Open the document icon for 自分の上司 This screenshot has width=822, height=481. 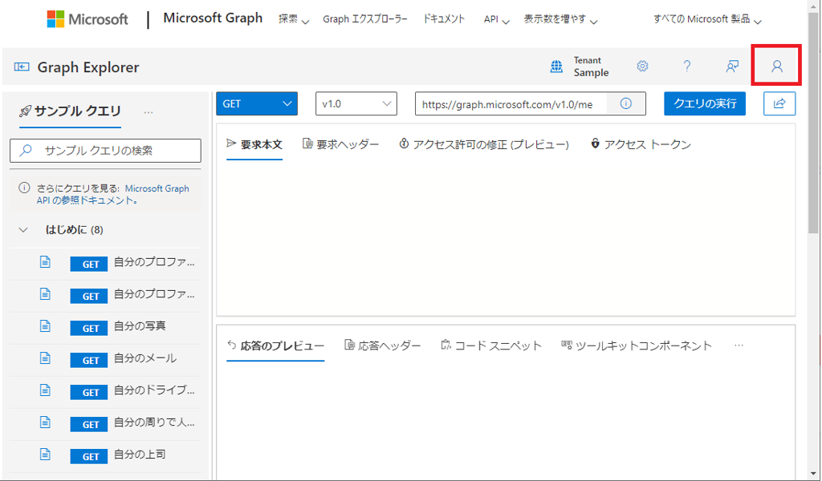[46, 454]
